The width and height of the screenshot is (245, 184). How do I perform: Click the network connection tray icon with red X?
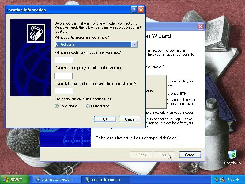[222, 179]
